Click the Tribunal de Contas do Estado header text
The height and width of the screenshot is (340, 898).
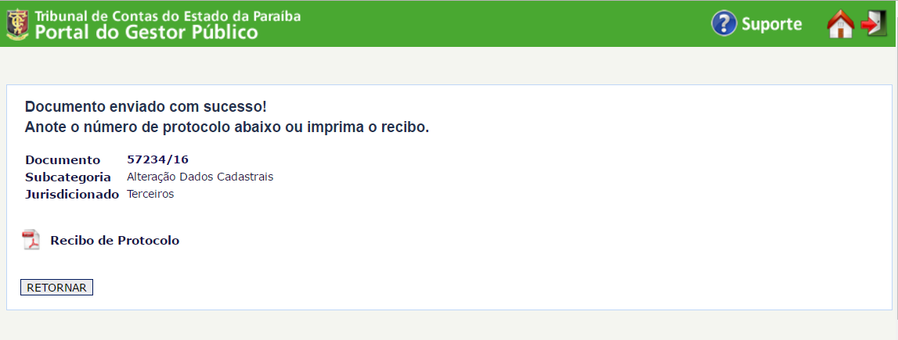(168, 16)
